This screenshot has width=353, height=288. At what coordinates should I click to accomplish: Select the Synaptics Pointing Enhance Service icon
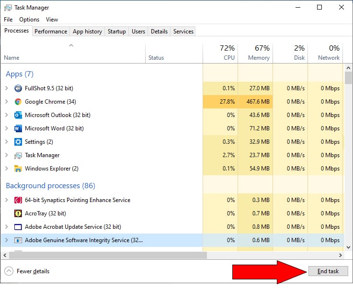(x=18, y=200)
